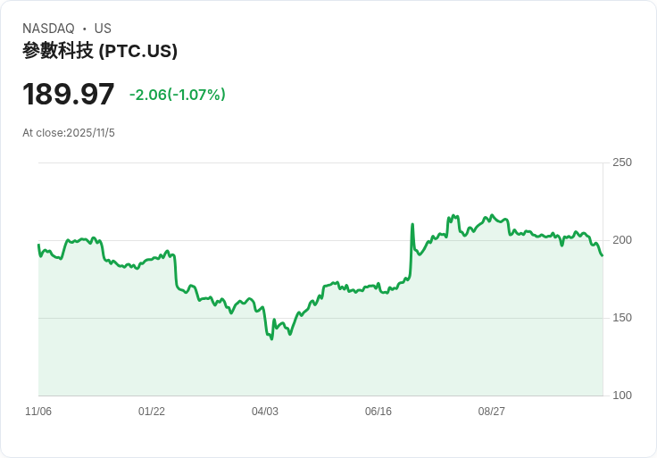Image resolution: width=657 pixels, height=458 pixels.
Task: Select the 01/22 date axis label
Action: point(152,412)
